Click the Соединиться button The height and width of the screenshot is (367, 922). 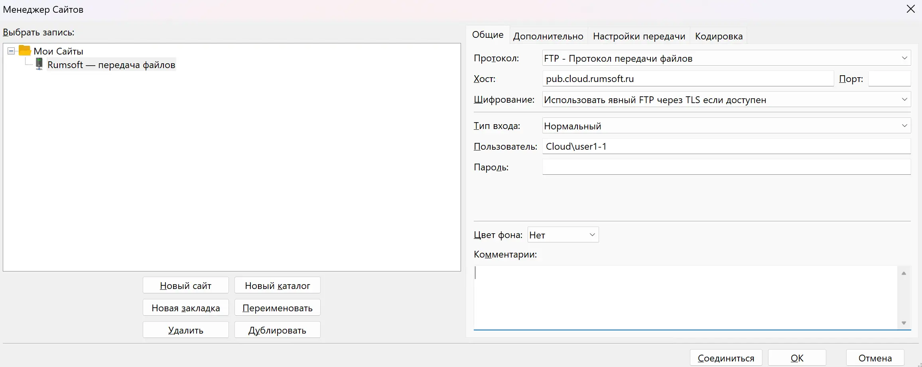[726, 358]
